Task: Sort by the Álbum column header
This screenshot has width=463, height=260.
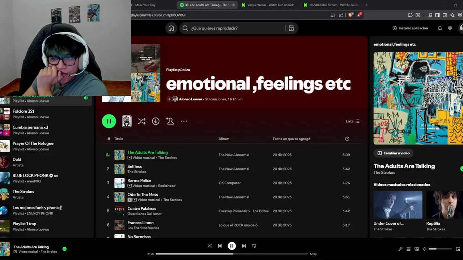Action: tap(224, 139)
